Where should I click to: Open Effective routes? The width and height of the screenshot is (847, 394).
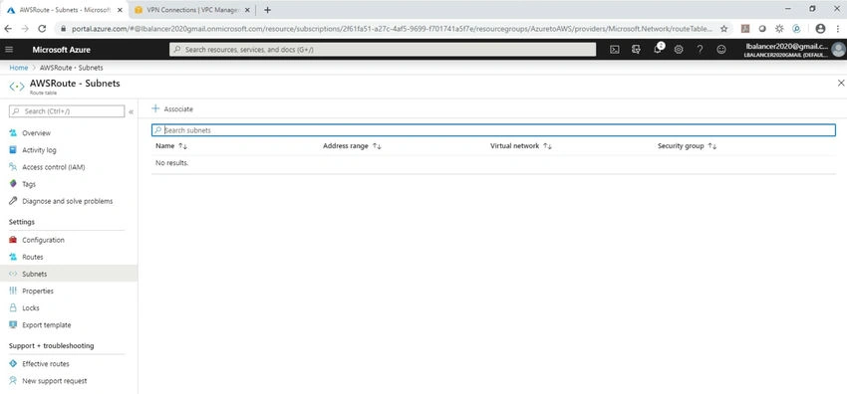[x=46, y=364]
